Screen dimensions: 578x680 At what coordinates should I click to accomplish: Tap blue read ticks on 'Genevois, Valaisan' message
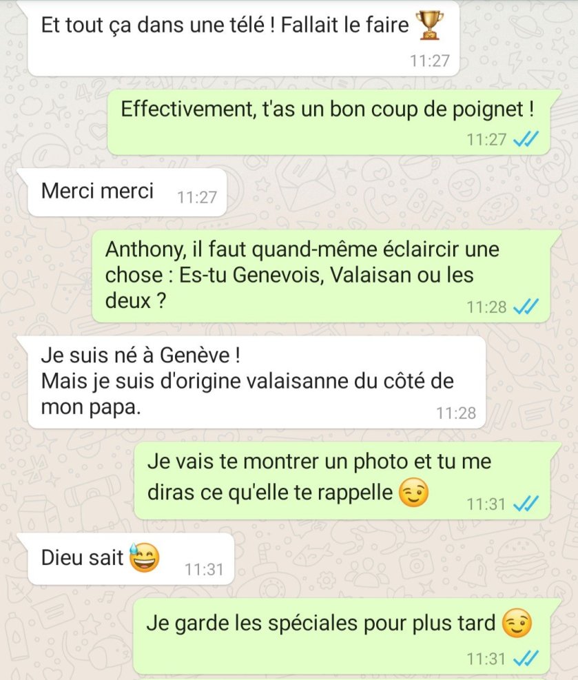pyautogui.click(x=526, y=307)
